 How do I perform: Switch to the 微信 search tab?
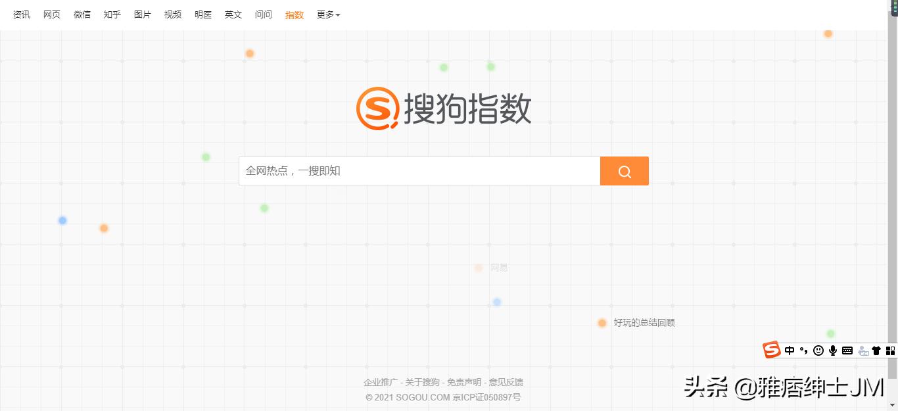[x=82, y=14]
